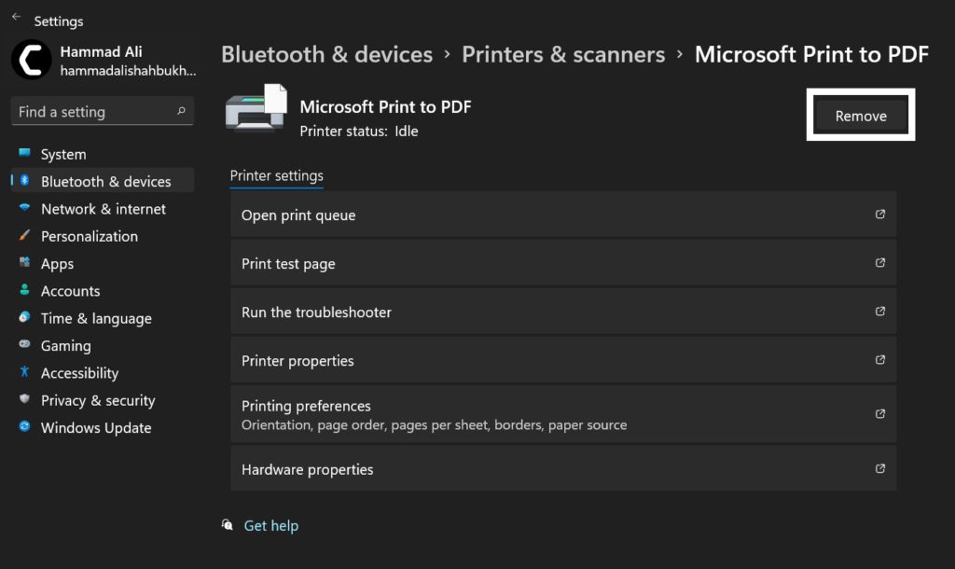Select the Privacy & security shield icon
Image resolution: width=955 pixels, height=569 pixels.
tap(24, 400)
